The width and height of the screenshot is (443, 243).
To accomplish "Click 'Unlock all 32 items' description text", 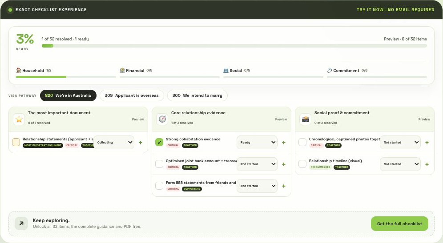I will pyautogui.click(x=87, y=227).
